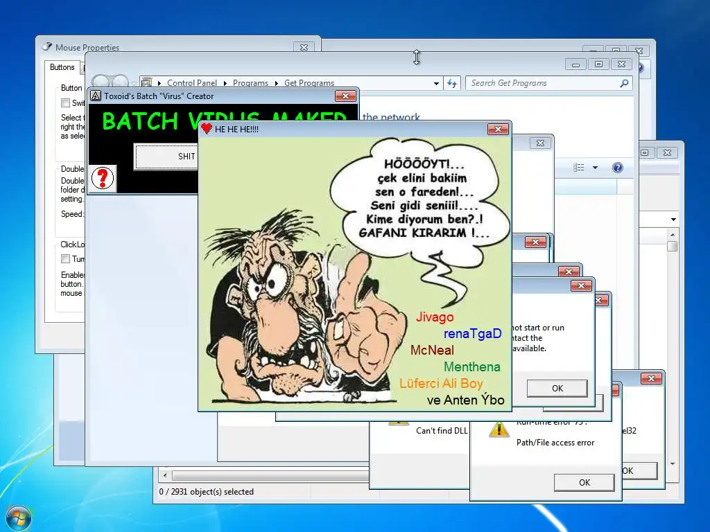The height and width of the screenshot is (532, 710).
Task: Click the 'the network' link text
Action: point(391,117)
